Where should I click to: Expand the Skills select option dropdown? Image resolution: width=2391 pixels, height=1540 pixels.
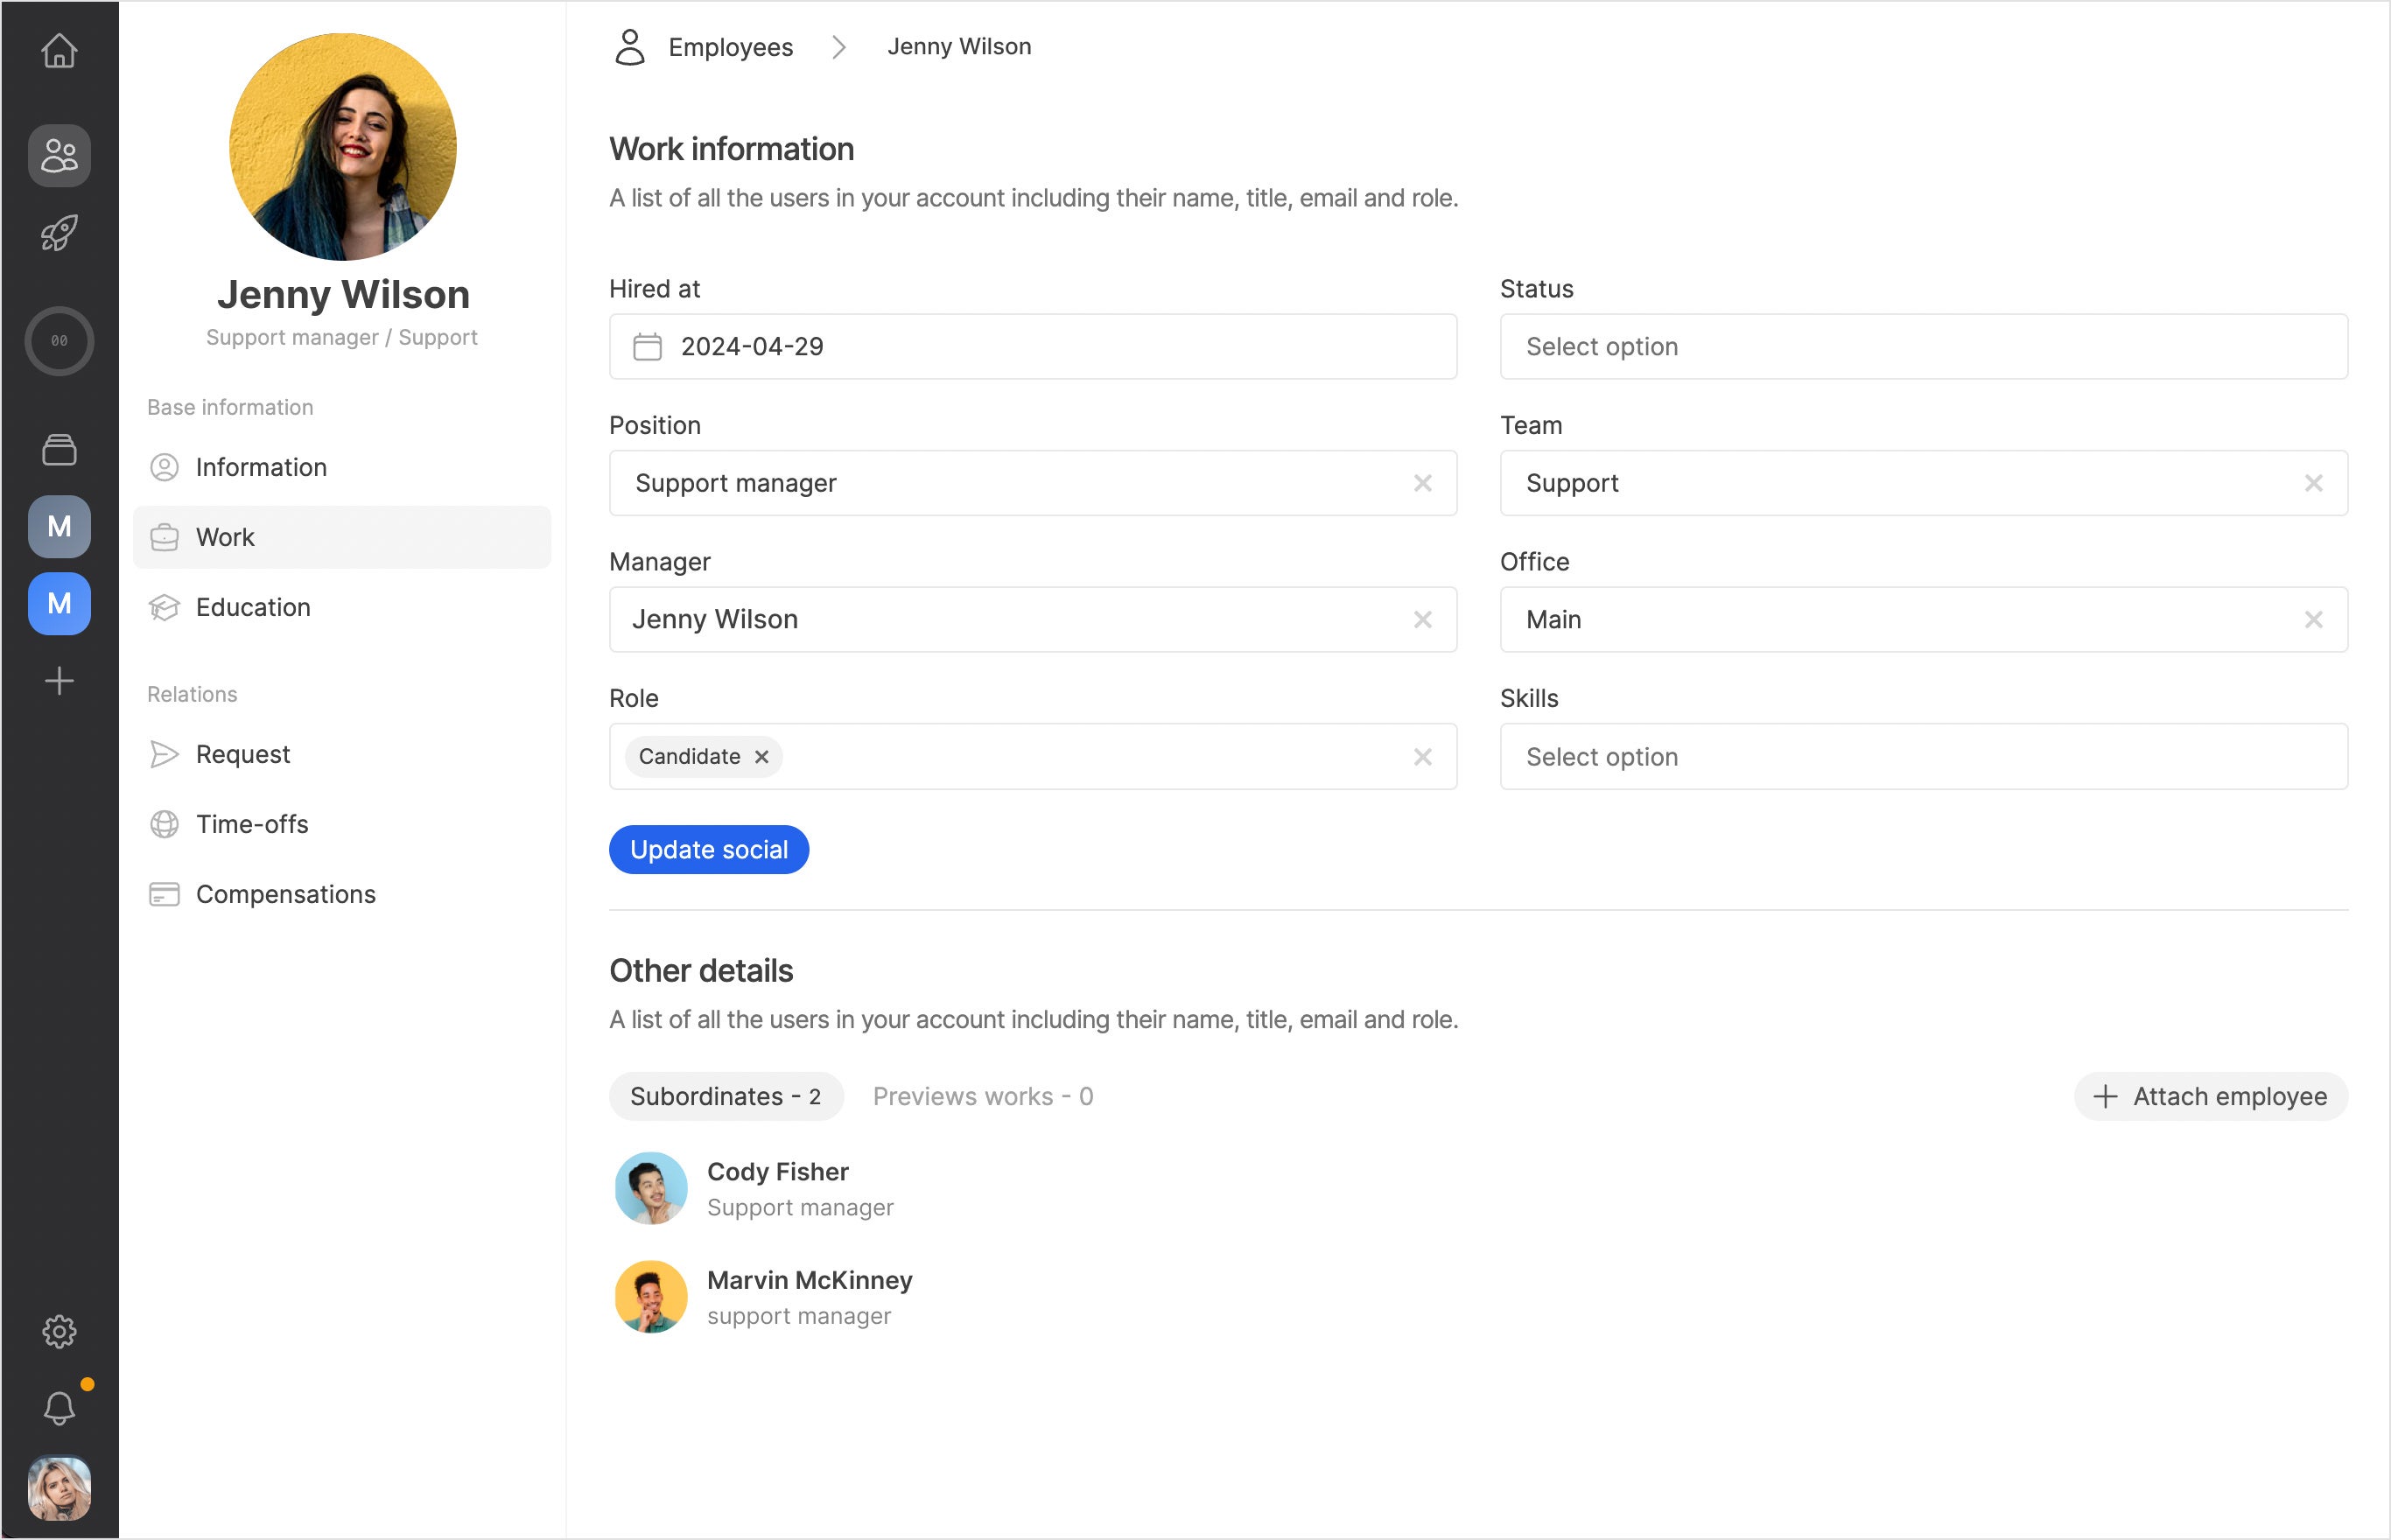coord(1922,757)
